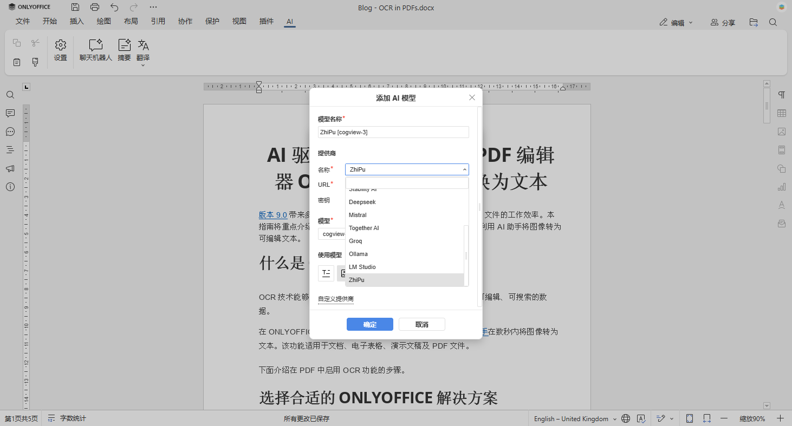792x426 pixels.
Task: Click the Paste clipboard icon
Action: pyautogui.click(x=17, y=62)
